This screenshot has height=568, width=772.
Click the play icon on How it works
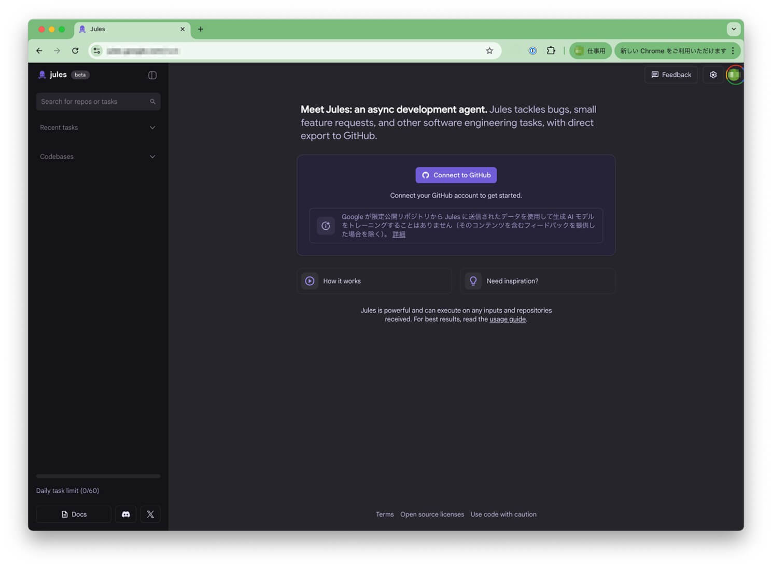(x=310, y=281)
